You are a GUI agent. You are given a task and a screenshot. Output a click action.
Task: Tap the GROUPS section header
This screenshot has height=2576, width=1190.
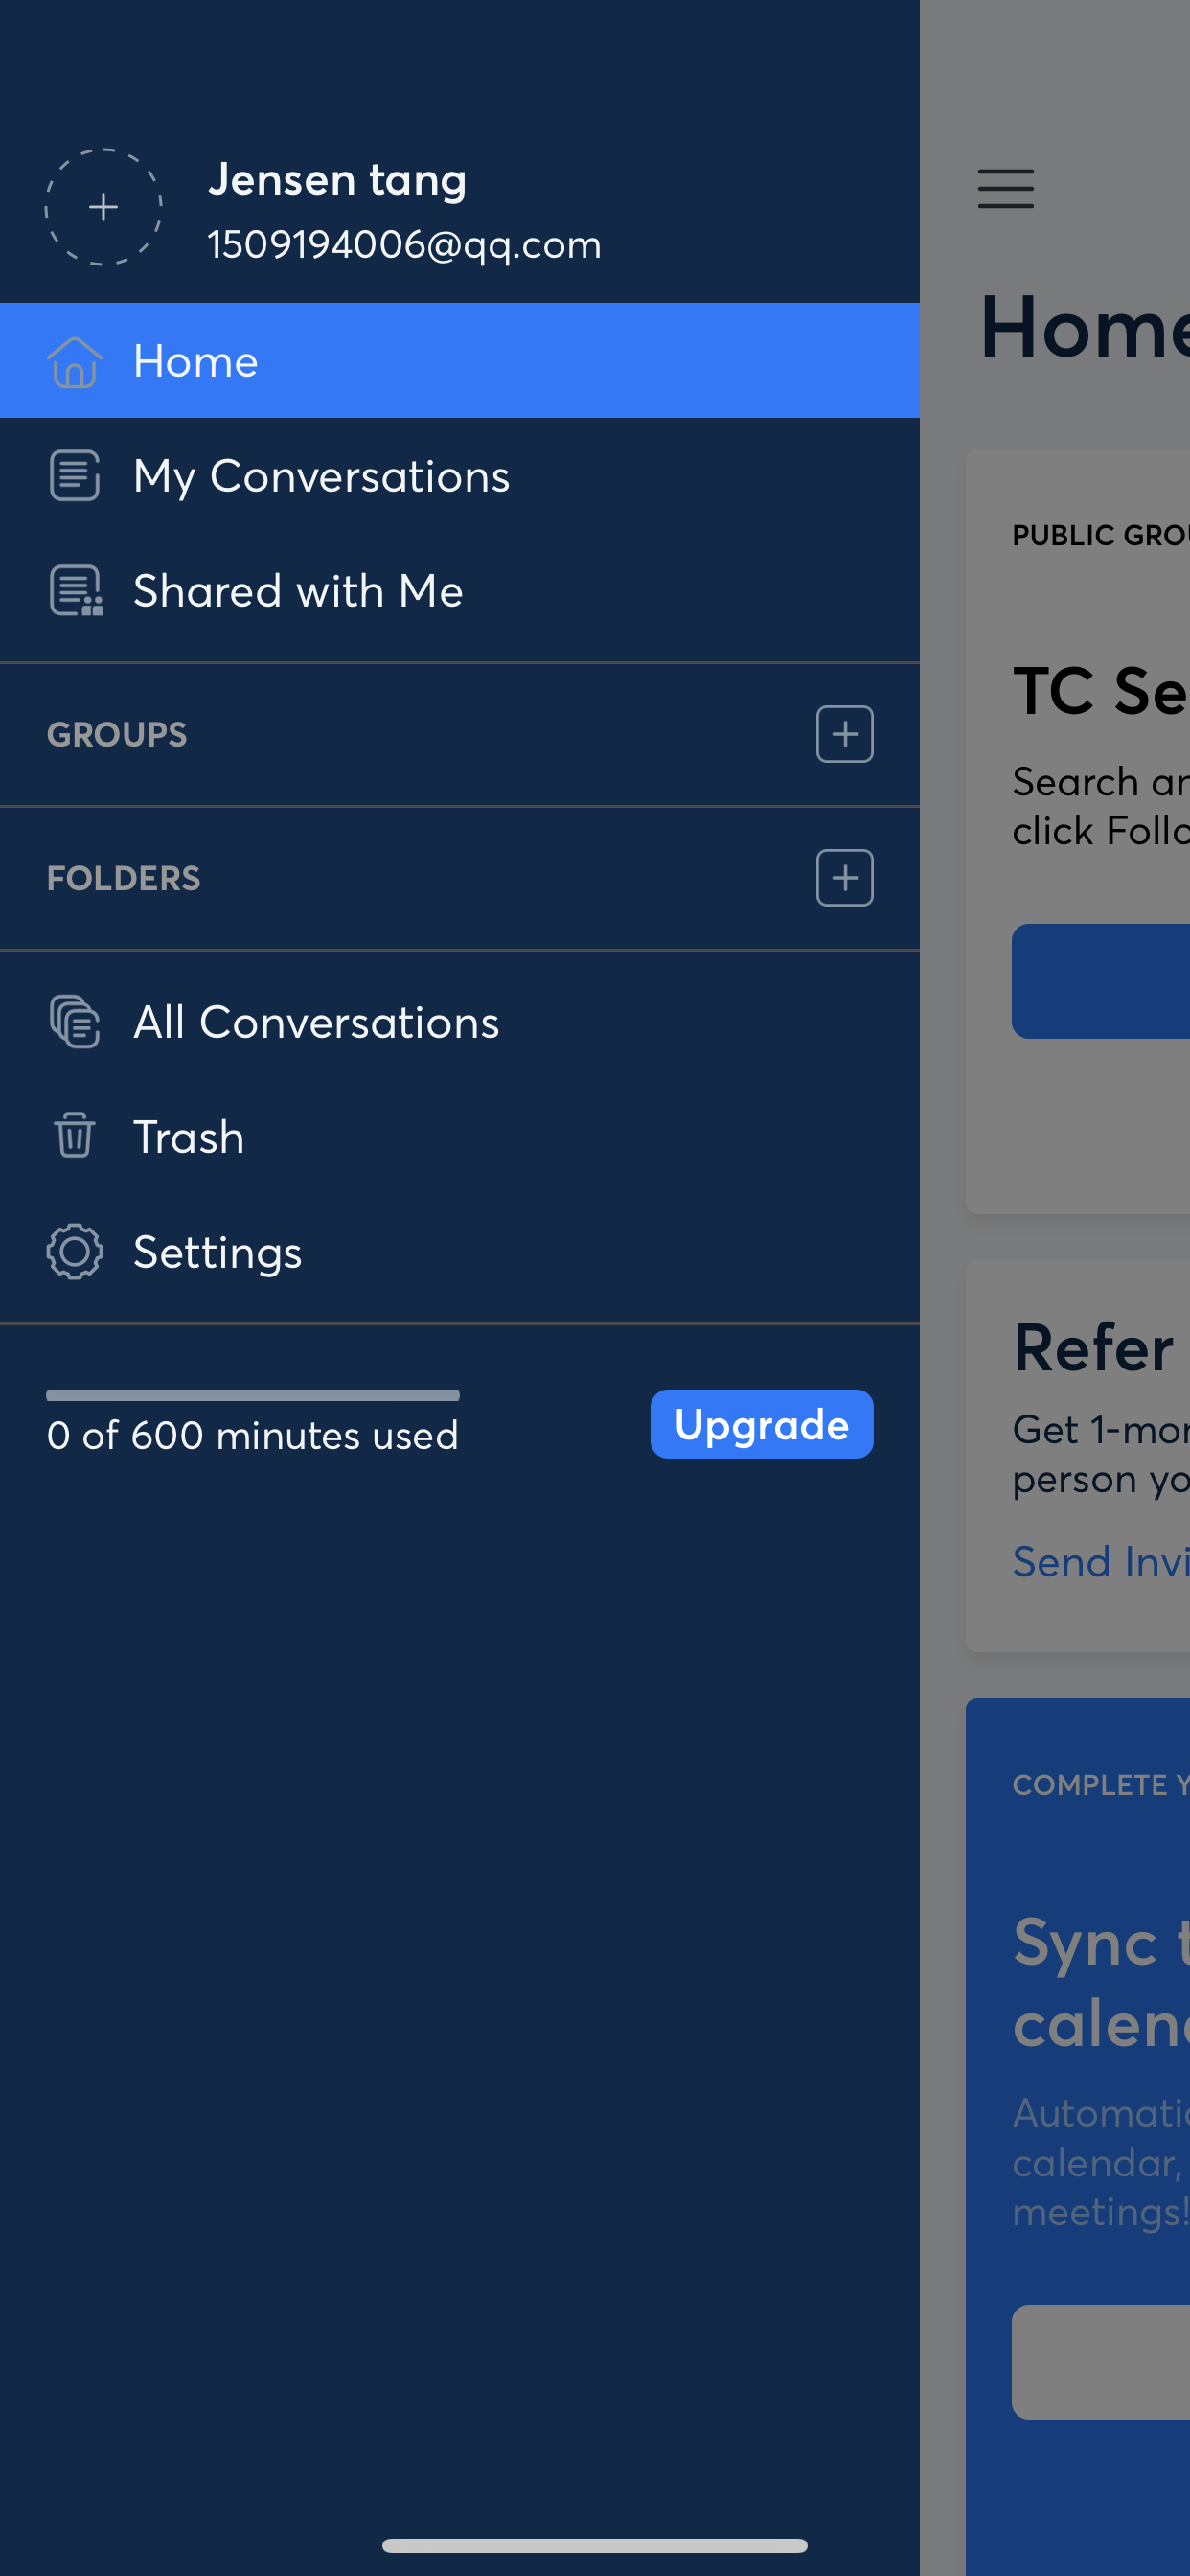pos(117,735)
